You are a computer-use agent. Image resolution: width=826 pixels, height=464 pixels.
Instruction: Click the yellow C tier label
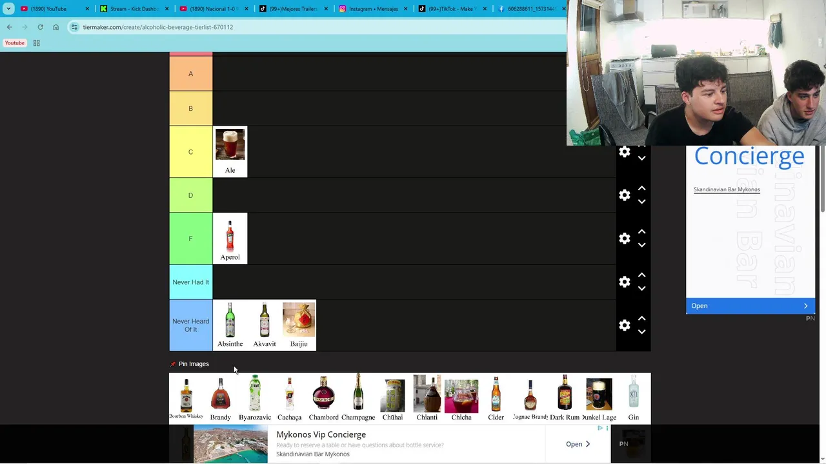pyautogui.click(x=190, y=151)
